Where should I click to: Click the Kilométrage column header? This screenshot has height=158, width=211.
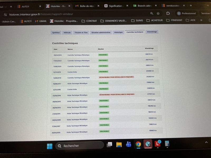click(149, 48)
